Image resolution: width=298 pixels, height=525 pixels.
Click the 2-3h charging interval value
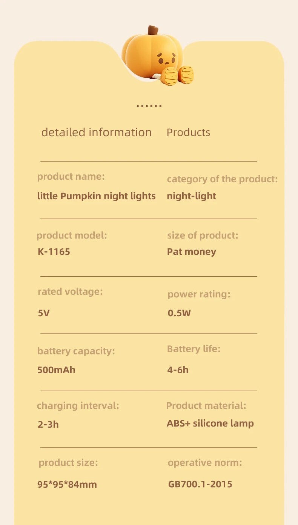pyautogui.click(x=48, y=424)
